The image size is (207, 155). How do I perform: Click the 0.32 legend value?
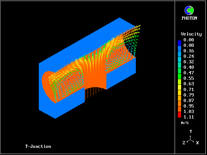[x=189, y=62]
